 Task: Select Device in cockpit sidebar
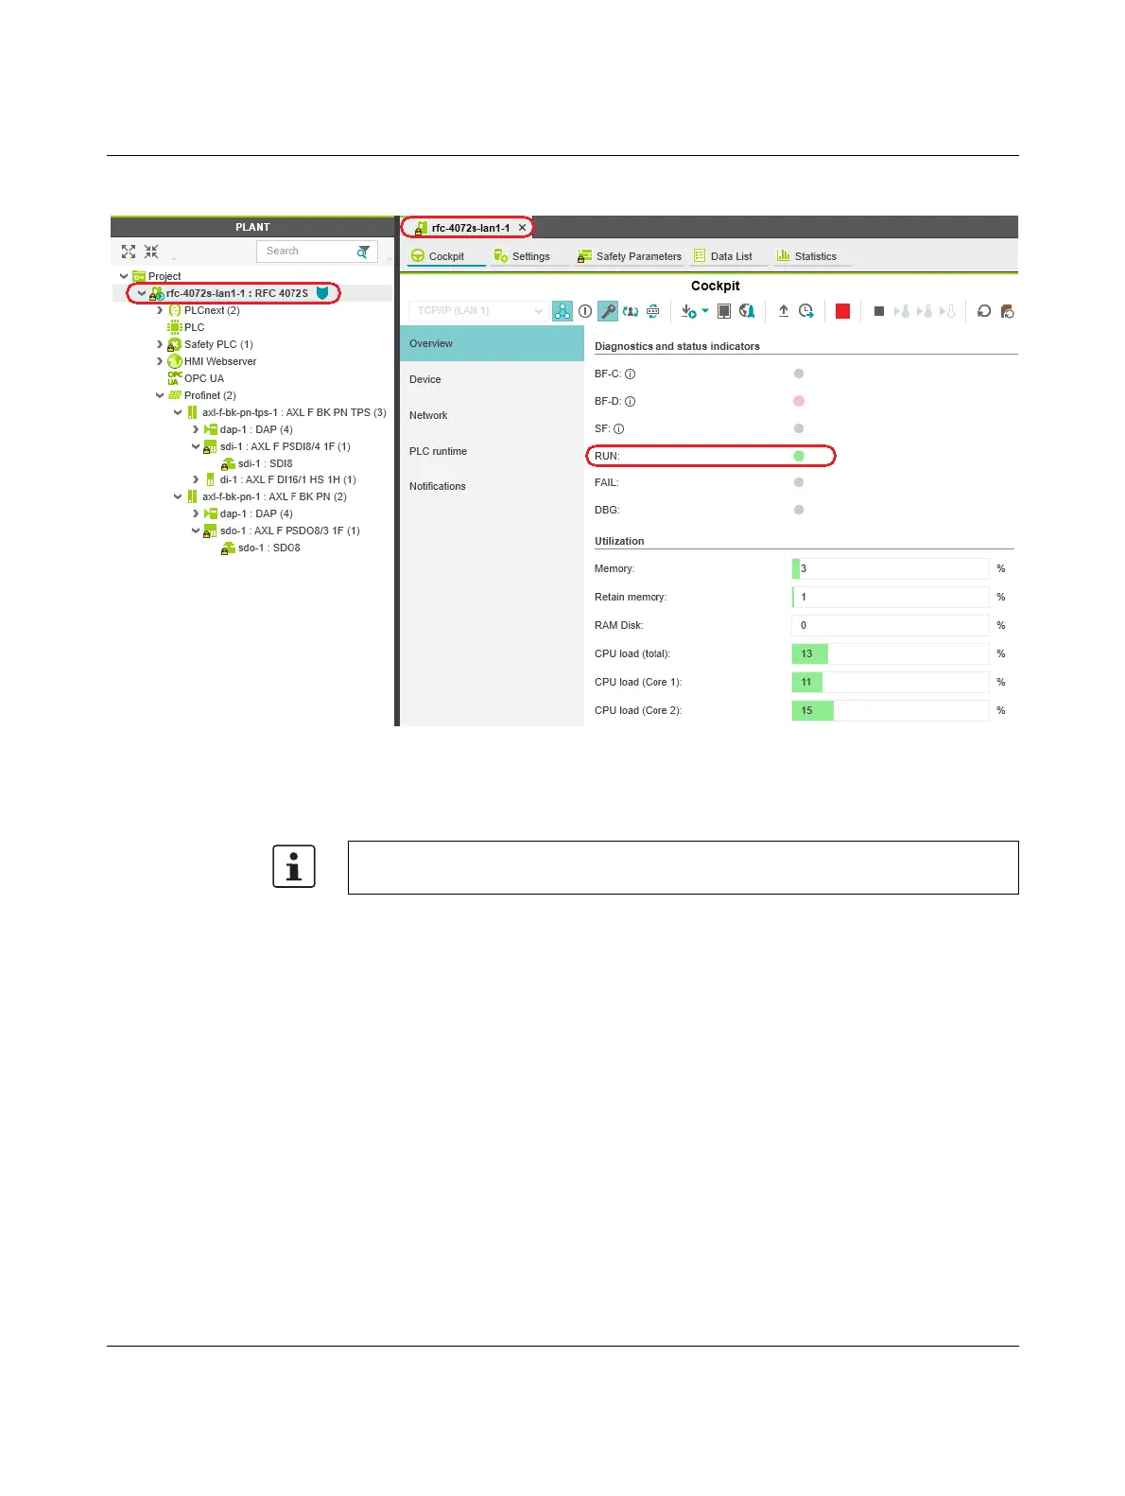tap(492, 379)
